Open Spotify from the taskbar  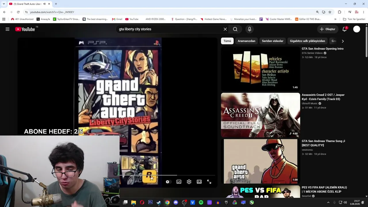201,202
